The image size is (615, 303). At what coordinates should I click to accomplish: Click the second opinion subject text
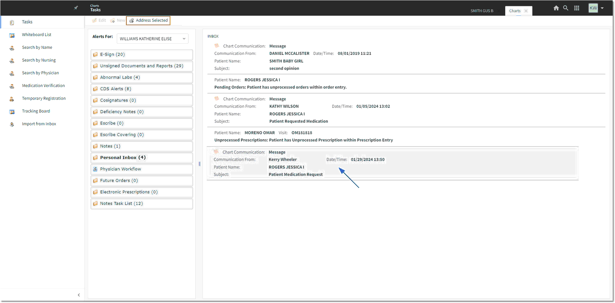pos(284,68)
